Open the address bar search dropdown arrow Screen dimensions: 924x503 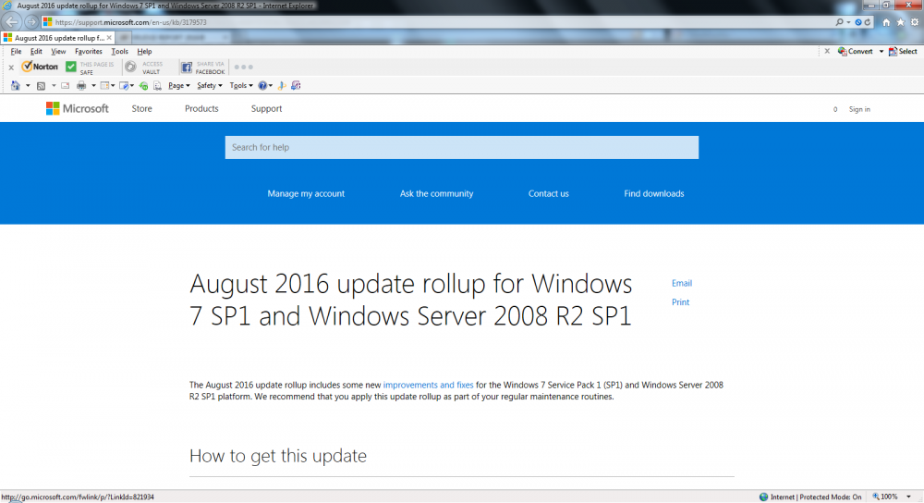[x=848, y=22]
